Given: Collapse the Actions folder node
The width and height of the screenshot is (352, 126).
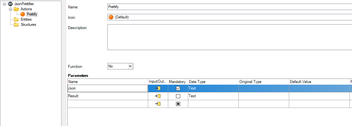Looking at the screenshot, I should coord(10,9).
